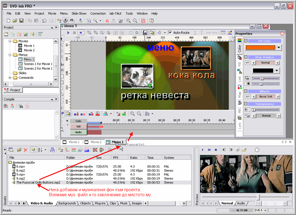Switch to the Movie 1 document tab
The width and height of the screenshot is (296, 215).
coord(72,142)
